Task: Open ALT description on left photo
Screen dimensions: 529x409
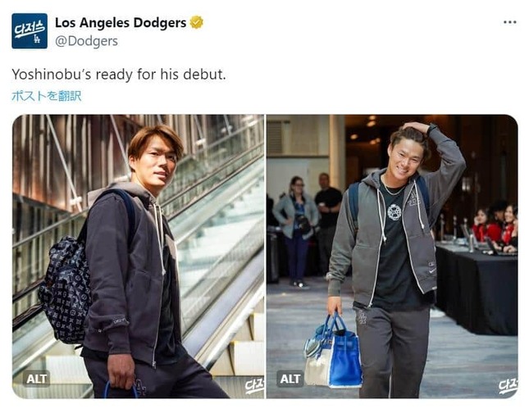Action: (x=37, y=379)
